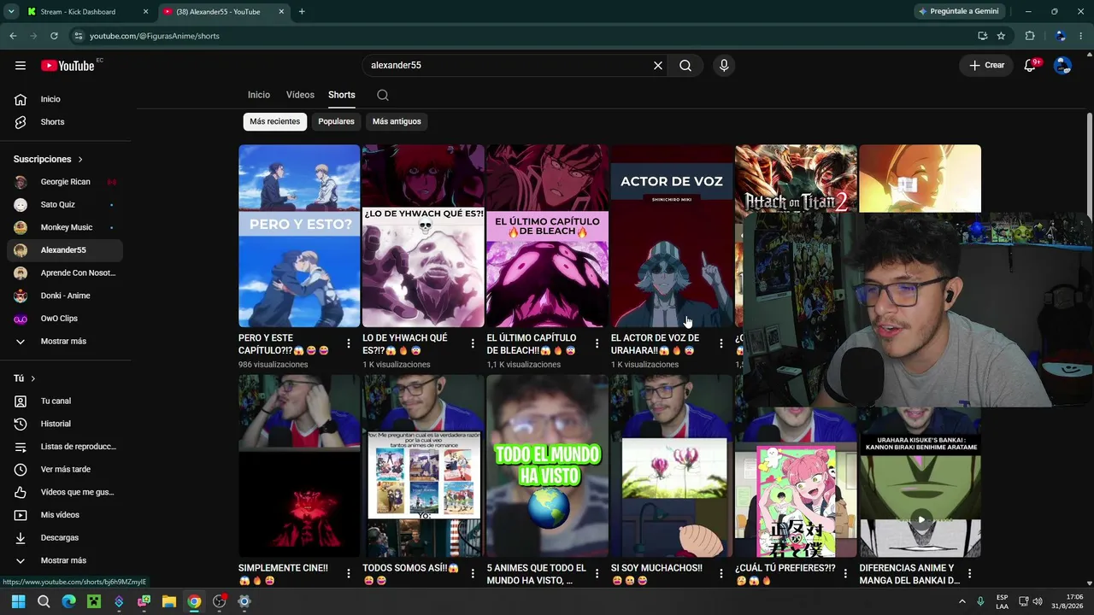The image size is (1094, 615).
Task: Click the Crear button
Action: 986,66
